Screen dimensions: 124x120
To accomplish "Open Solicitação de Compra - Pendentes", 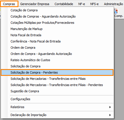I will [x=57, y=72].
